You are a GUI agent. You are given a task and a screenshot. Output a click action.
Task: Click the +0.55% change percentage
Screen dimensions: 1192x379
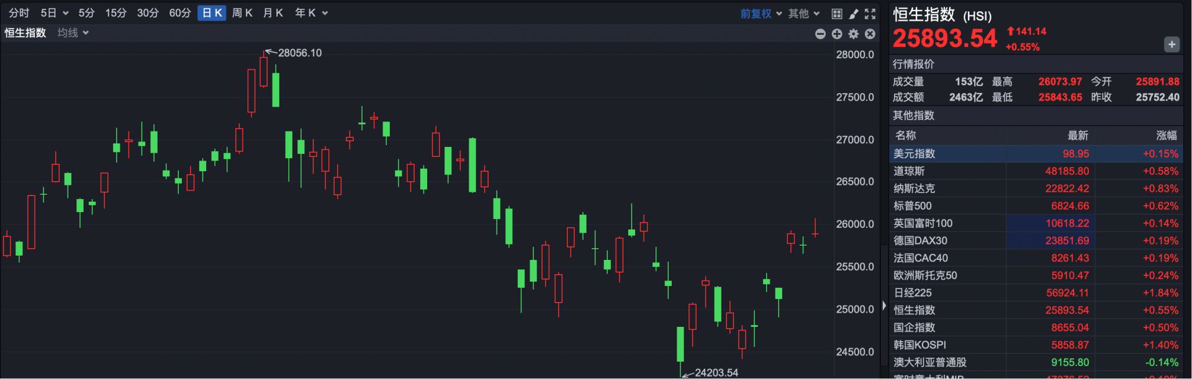[1023, 47]
